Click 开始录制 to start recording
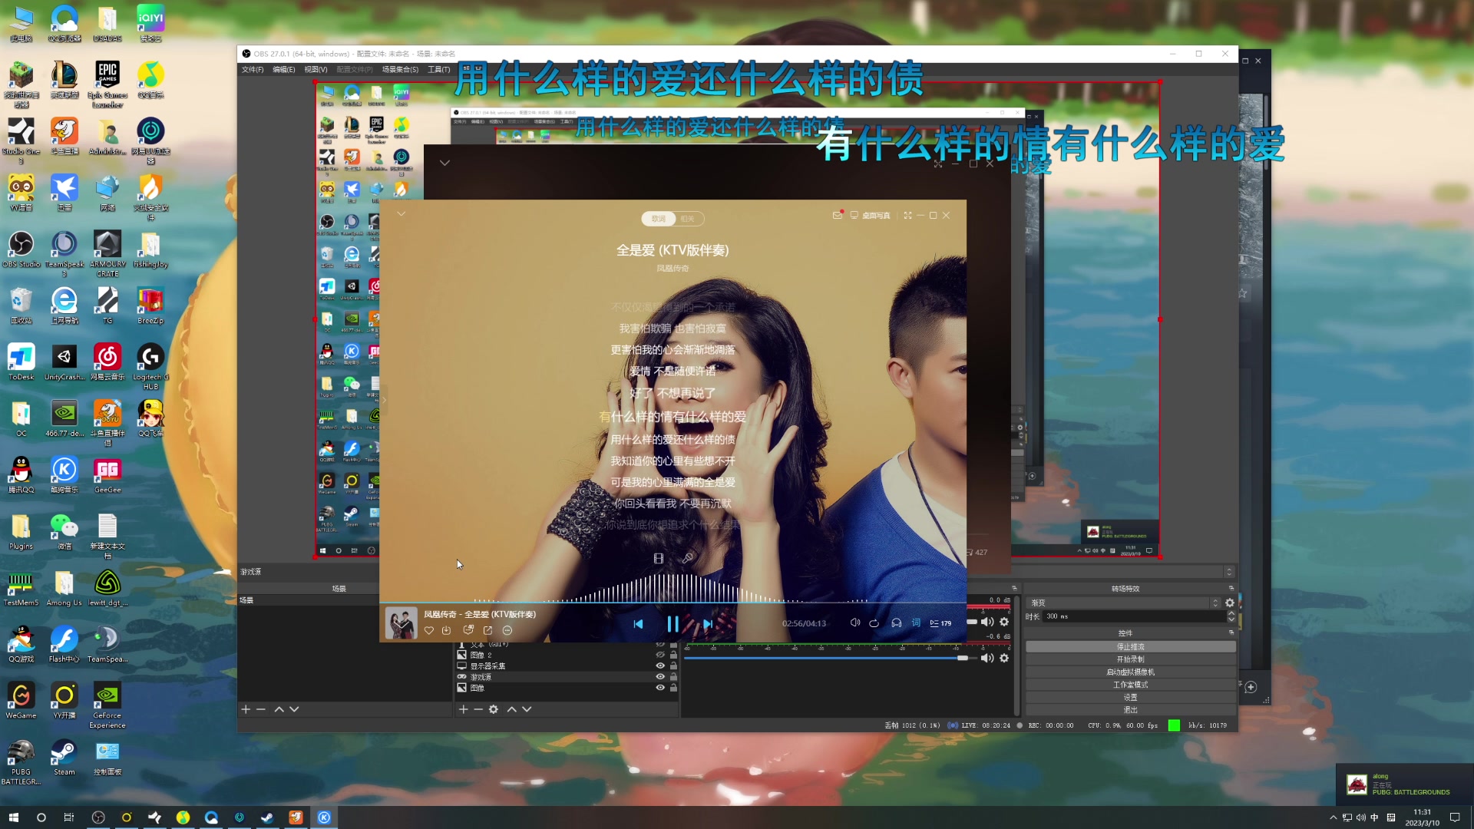The height and width of the screenshot is (829, 1474). click(x=1131, y=659)
